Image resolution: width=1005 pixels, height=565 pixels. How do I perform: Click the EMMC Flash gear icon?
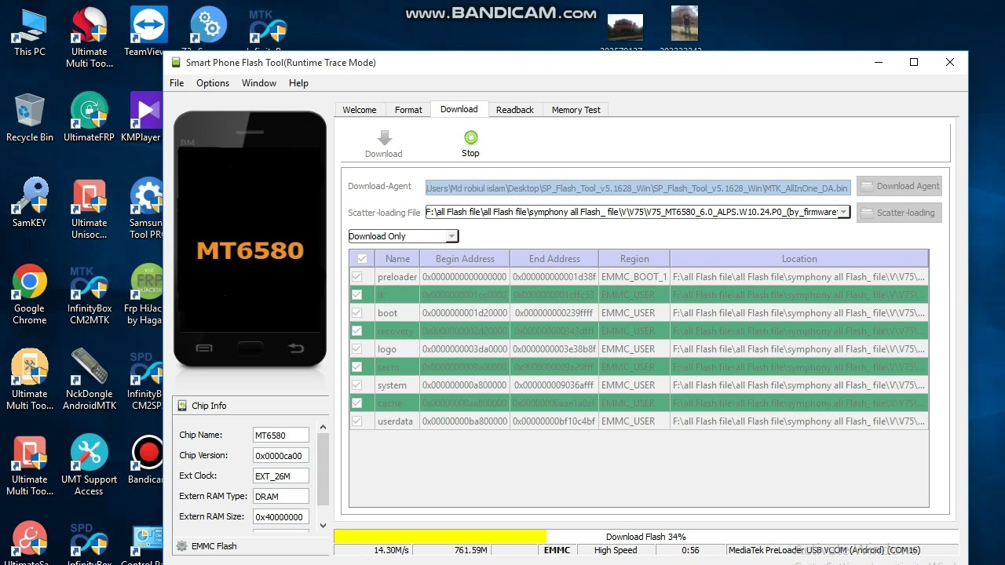click(x=182, y=546)
